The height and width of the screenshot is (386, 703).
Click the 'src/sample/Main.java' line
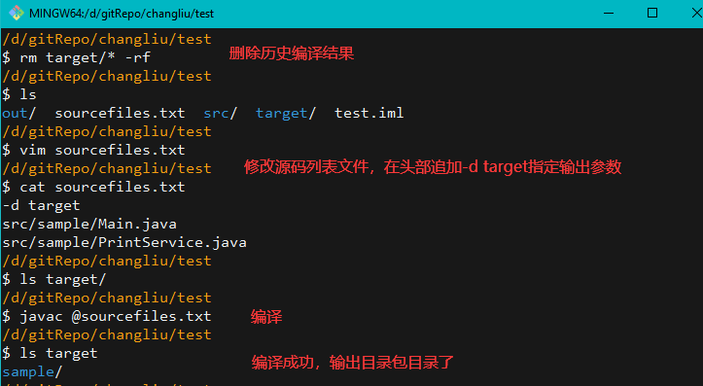[x=89, y=224]
